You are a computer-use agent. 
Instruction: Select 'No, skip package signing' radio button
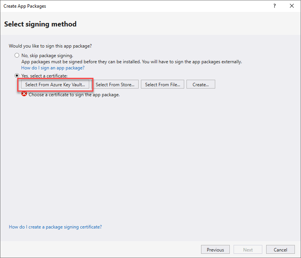[17, 56]
